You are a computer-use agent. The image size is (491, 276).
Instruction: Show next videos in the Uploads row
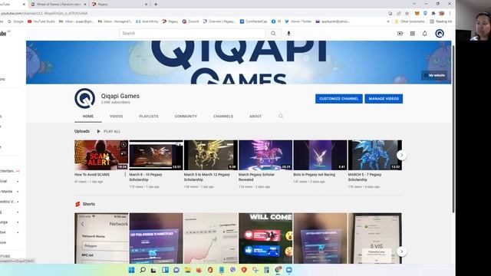tap(401, 155)
